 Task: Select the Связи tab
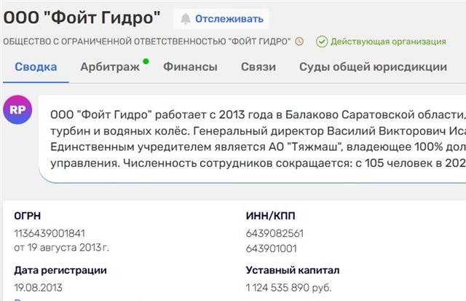[258, 67]
